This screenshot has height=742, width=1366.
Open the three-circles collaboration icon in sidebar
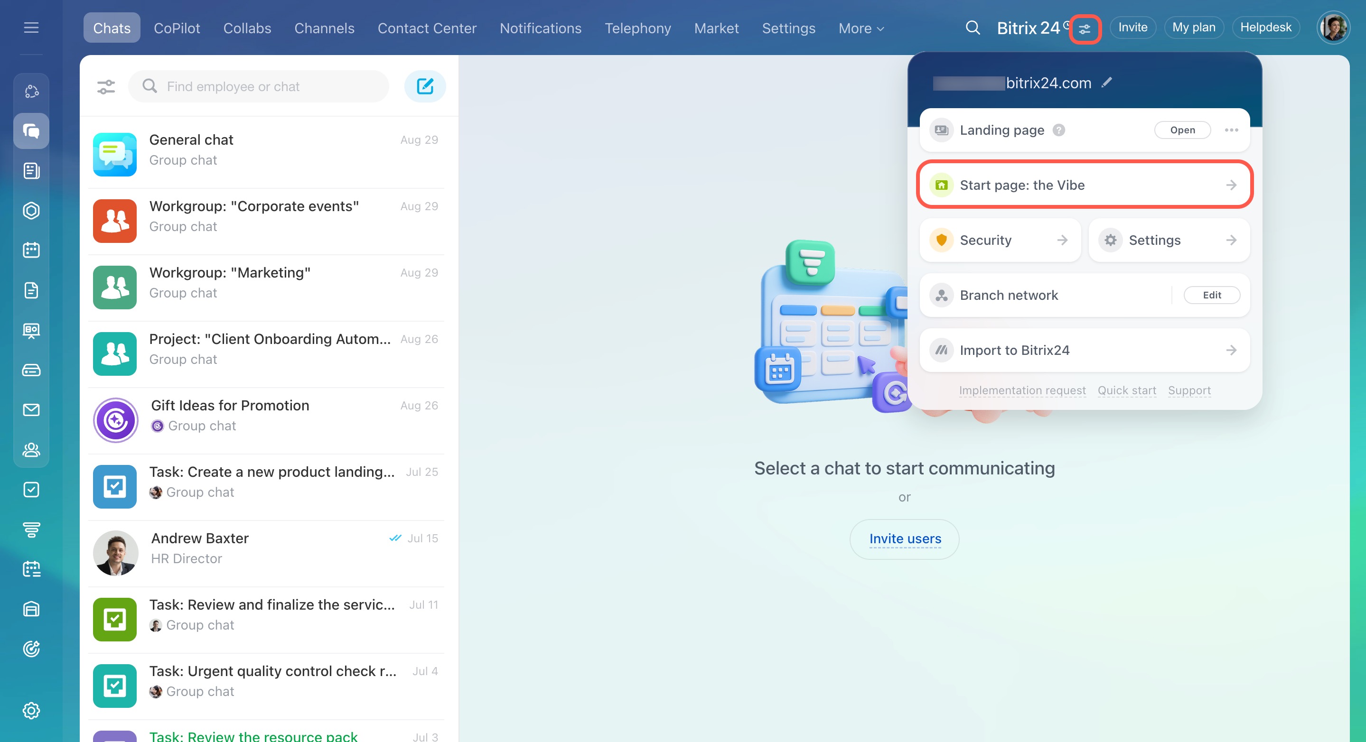(31, 91)
